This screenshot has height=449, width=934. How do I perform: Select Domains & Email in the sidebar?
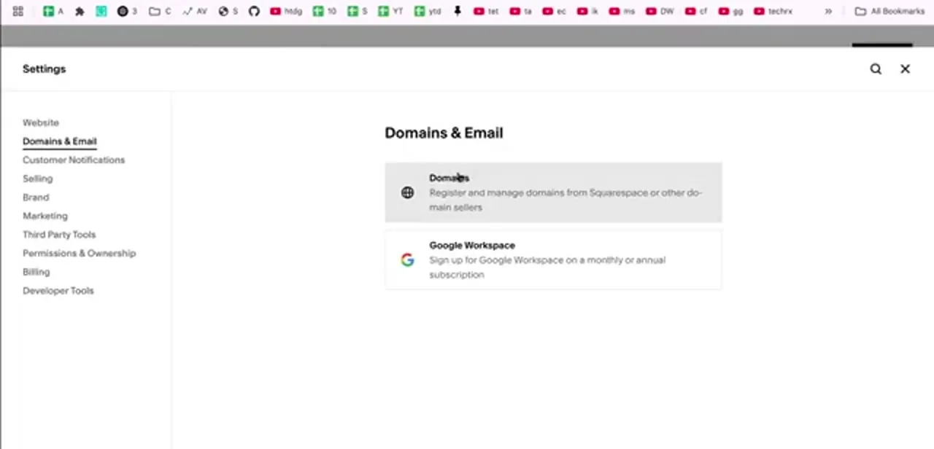[59, 141]
